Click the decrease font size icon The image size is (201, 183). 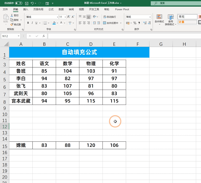point(73,17)
